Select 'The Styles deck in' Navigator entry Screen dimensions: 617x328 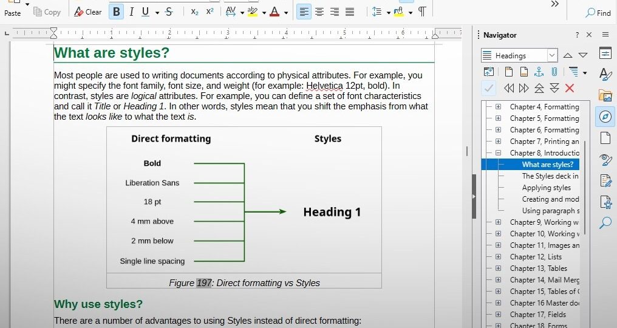pos(550,176)
